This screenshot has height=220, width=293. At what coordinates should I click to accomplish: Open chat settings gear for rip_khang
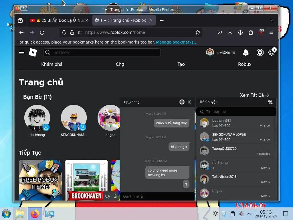coord(182,102)
